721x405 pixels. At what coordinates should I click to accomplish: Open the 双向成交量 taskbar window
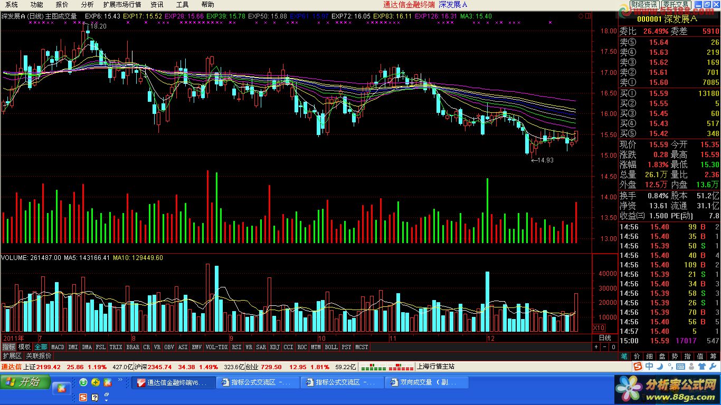(x=428, y=382)
